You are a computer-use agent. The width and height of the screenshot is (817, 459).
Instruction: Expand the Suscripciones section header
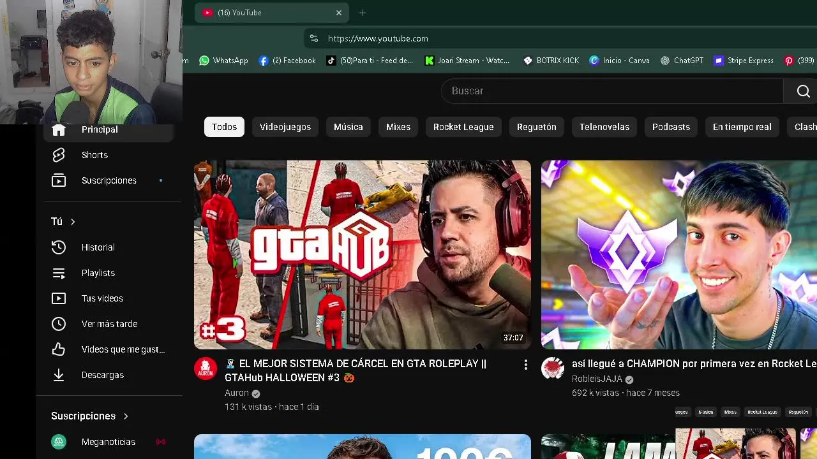coord(90,416)
